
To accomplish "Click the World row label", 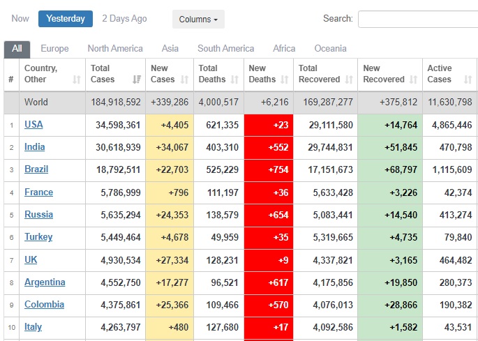I will coord(36,102).
